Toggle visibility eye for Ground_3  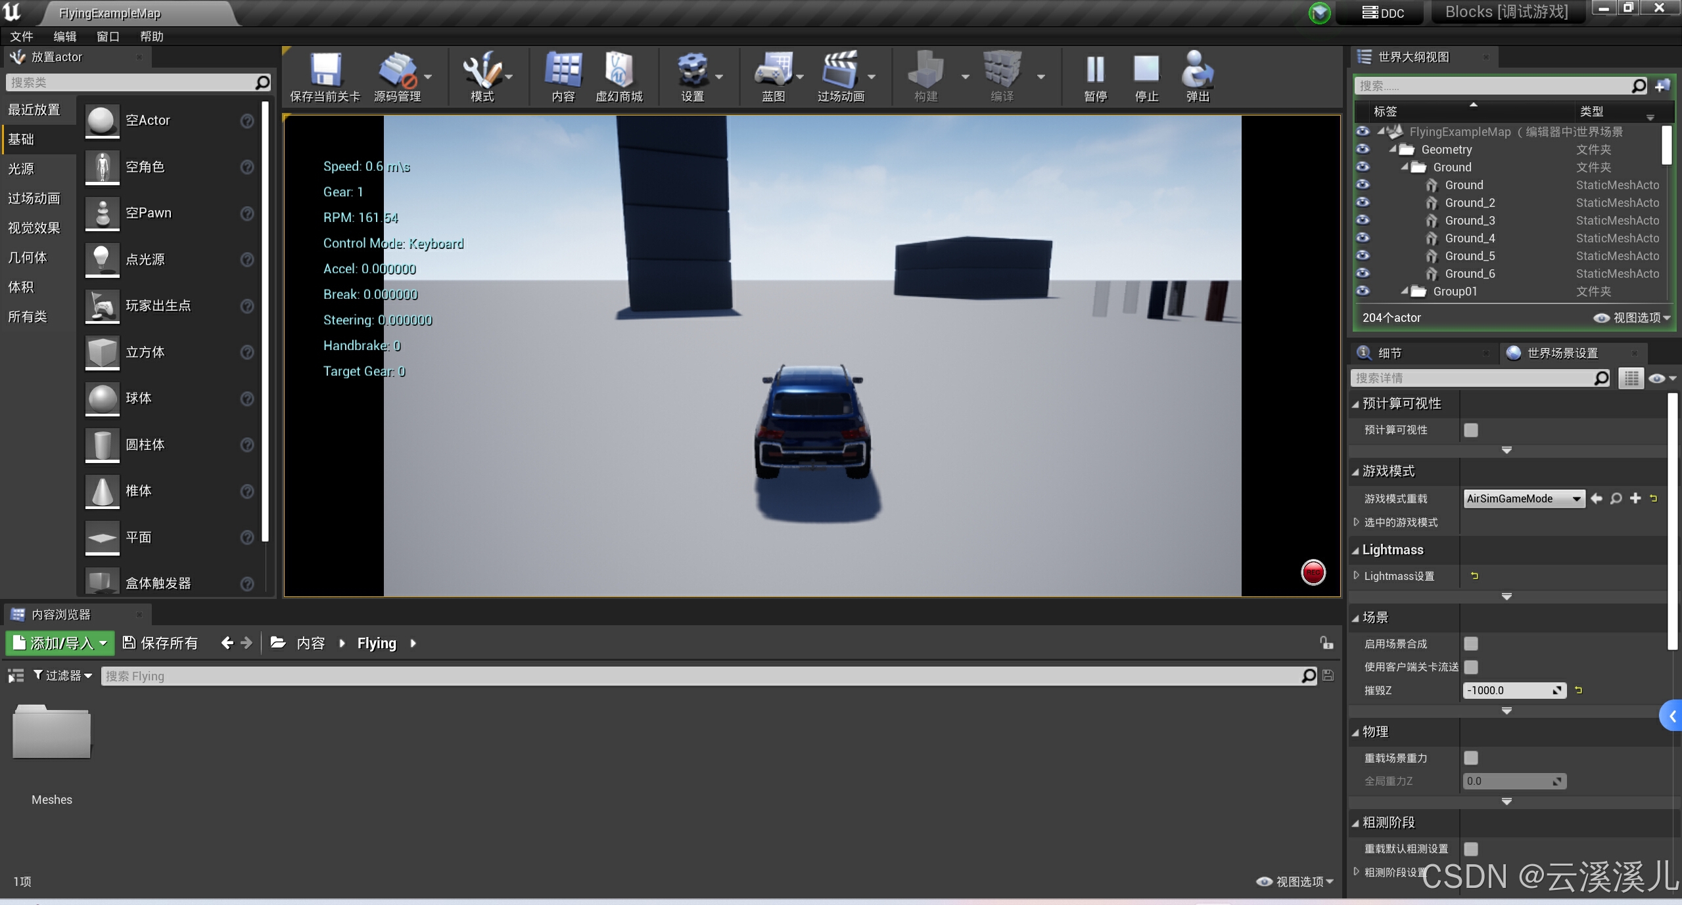(1363, 220)
